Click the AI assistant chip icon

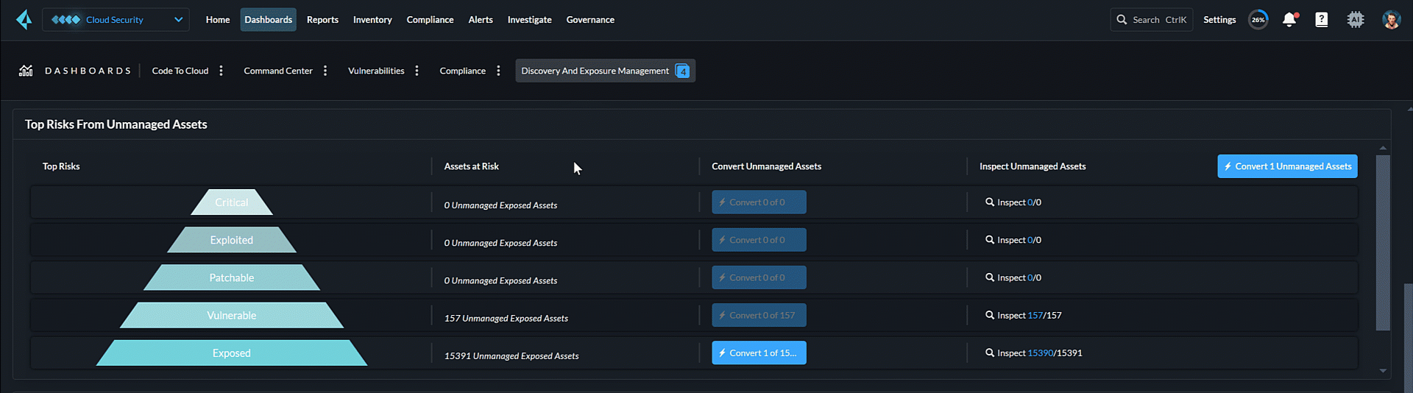tap(1356, 20)
